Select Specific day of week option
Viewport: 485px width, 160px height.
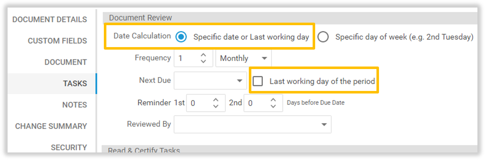pos(323,37)
